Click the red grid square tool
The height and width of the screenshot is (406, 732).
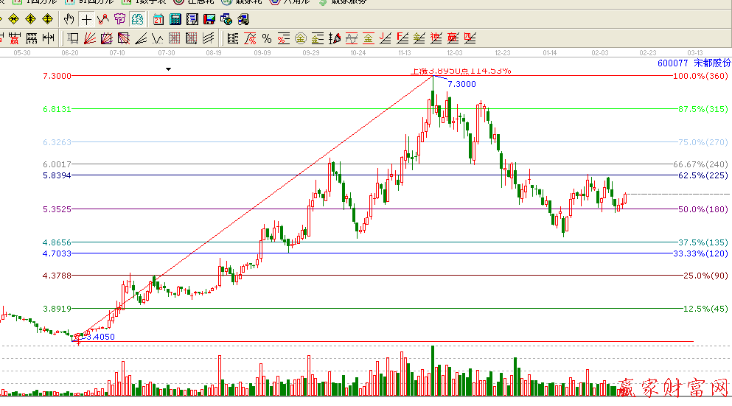coord(122,38)
